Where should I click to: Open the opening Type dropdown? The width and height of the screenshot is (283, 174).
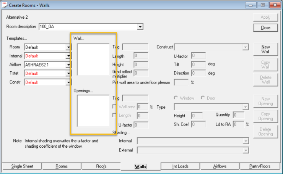[x=245, y=107]
